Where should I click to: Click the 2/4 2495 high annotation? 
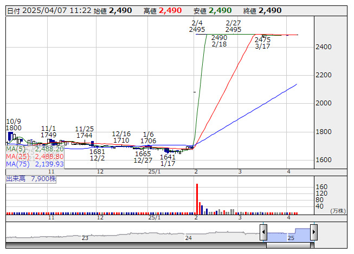[197, 26]
